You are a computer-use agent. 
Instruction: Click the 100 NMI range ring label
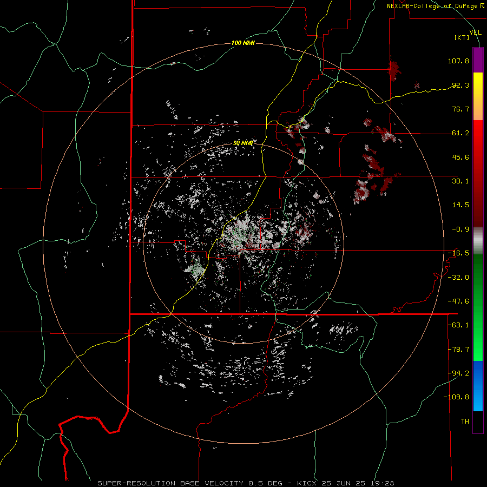[243, 43]
